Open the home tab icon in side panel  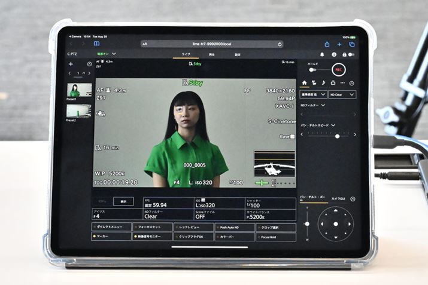pos(305,83)
